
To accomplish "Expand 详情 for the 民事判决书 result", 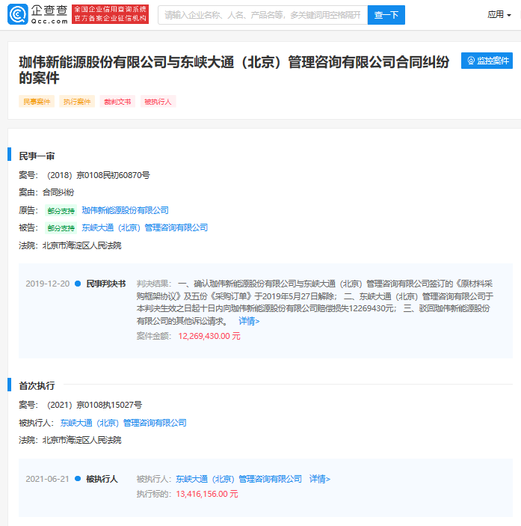I will (x=249, y=321).
